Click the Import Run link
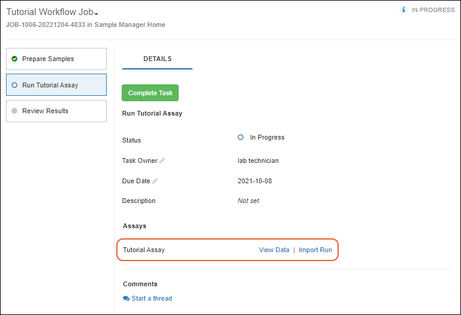The height and width of the screenshot is (315, 461). tap(315, 250)
